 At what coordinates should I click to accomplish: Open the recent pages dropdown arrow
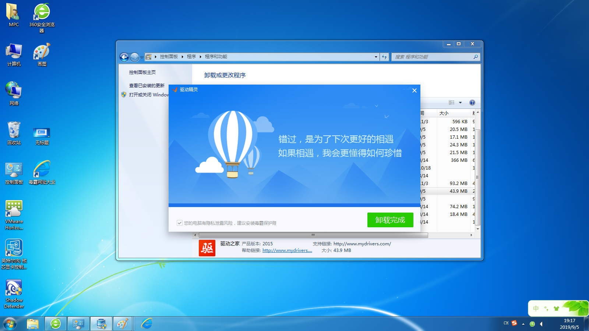pyautogui.click(x=142, y=57)
